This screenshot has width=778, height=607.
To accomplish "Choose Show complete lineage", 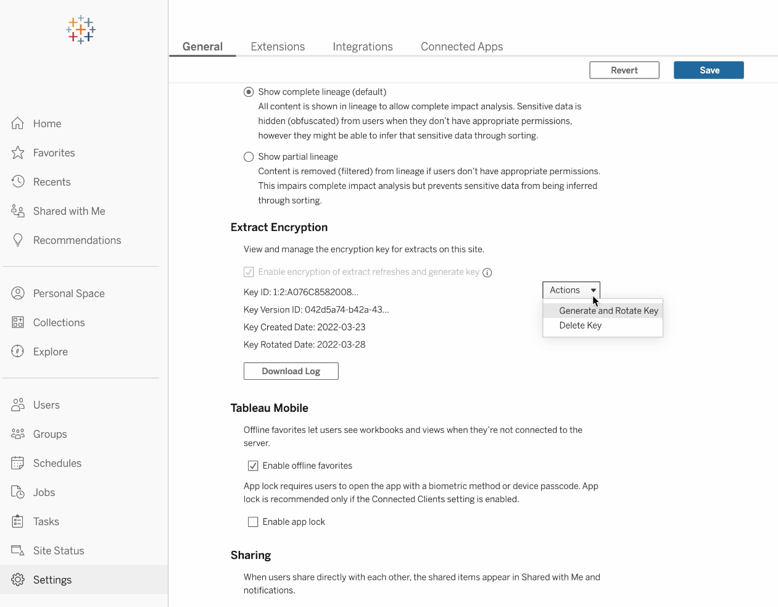I will coord(249,91).
